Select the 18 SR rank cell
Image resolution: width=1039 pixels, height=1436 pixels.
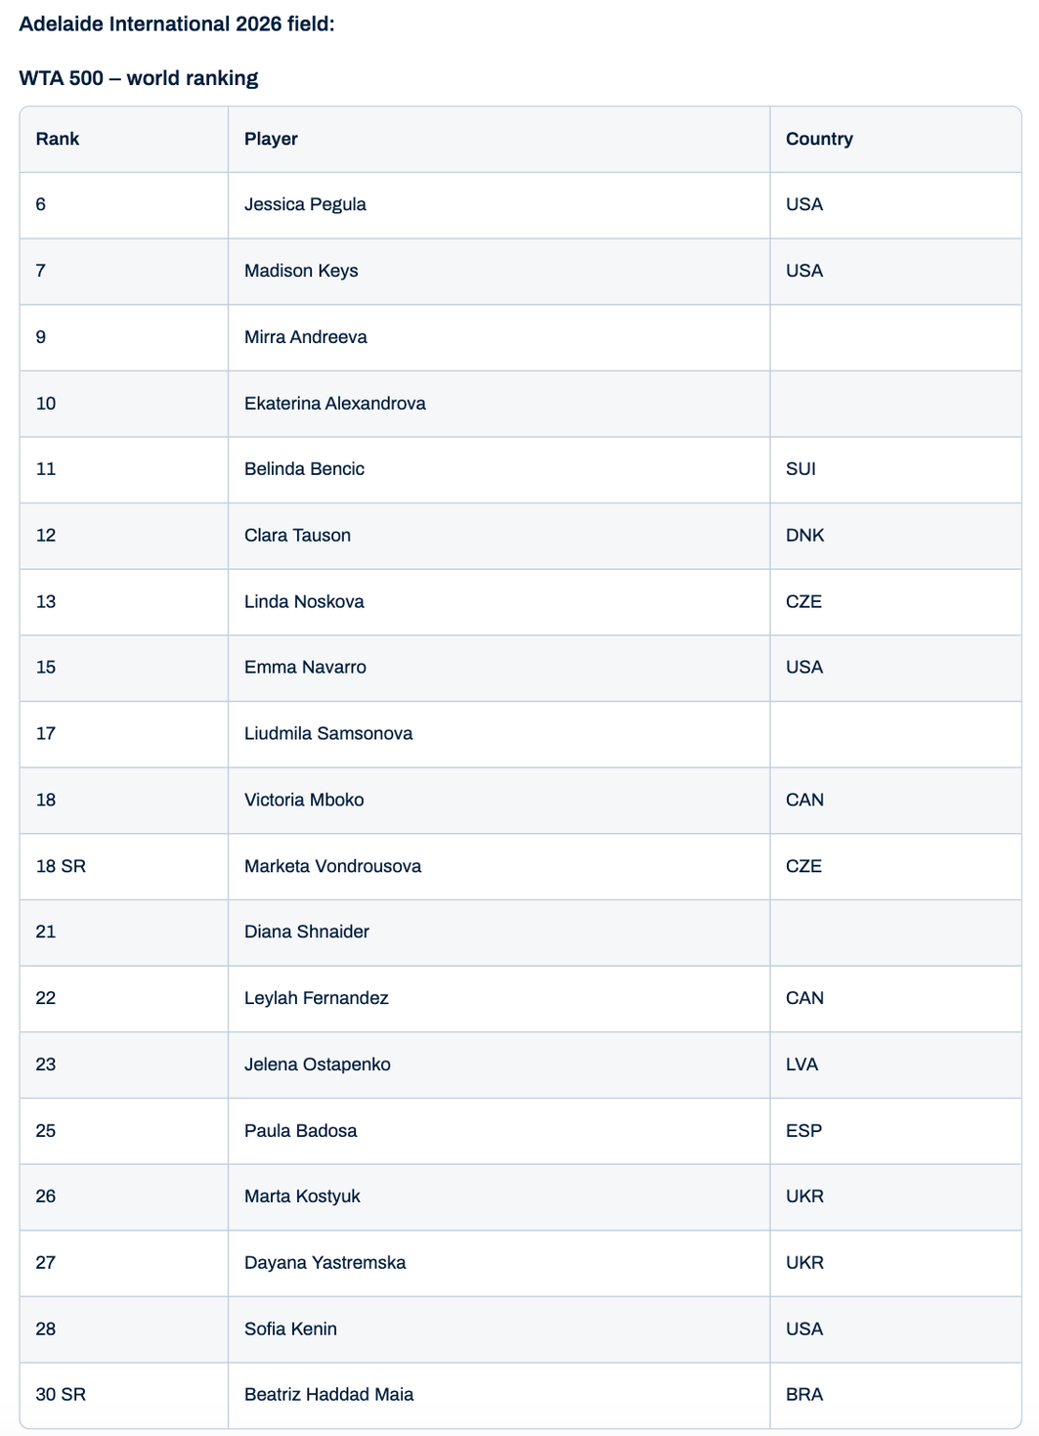tap(61, 866)
